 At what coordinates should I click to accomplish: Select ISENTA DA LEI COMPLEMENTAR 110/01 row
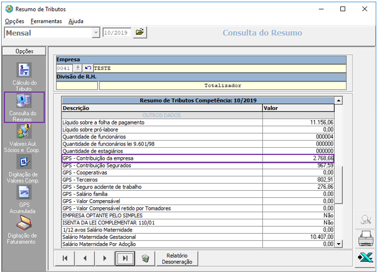pos(198,223)
